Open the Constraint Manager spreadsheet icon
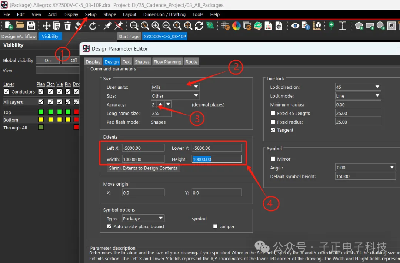Image resolution: width=400 pixels, height=263 pixels. 269,26
